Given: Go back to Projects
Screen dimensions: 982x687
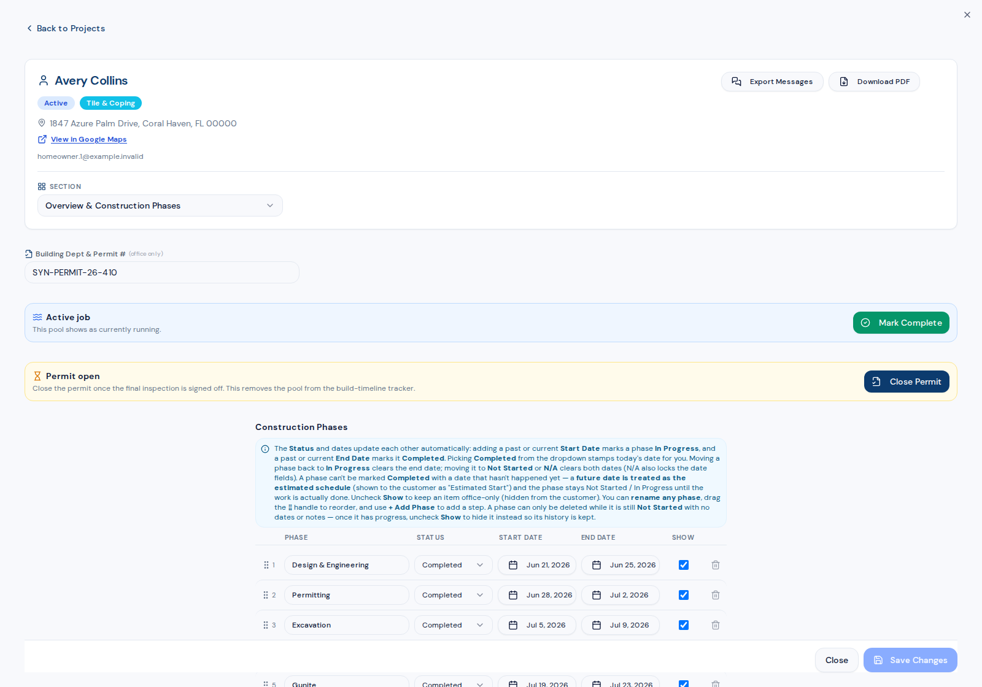Looking at the screenshot, I should pyautogui.click(x=66, y=28).
